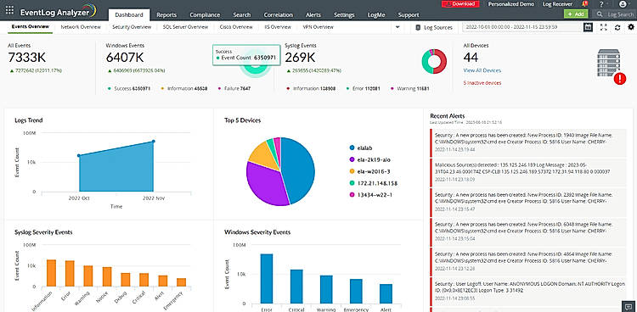
Task: Open the notifications bell icon
Action: tap(585, 4)
